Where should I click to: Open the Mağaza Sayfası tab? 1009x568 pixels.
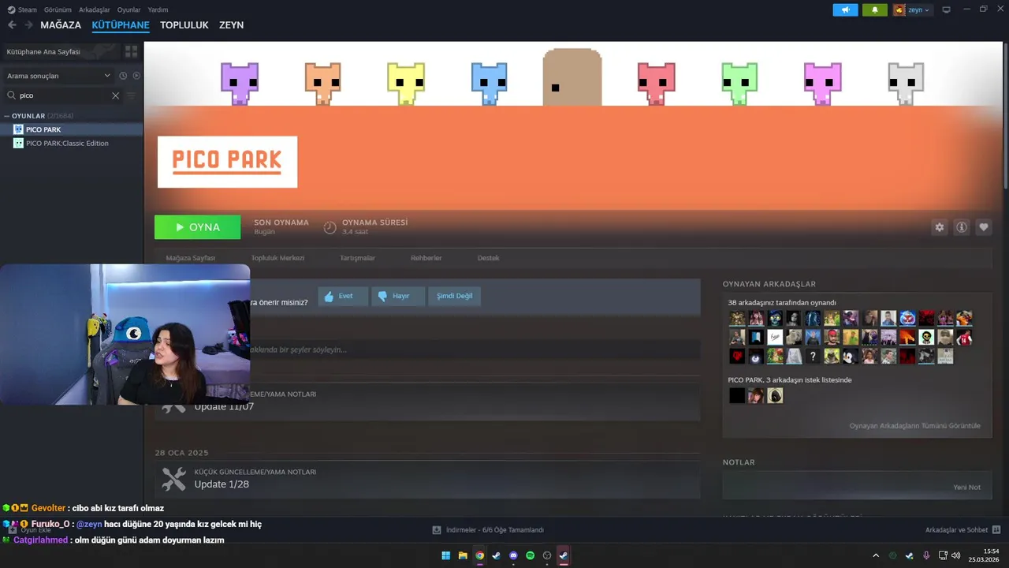(191, 258)
